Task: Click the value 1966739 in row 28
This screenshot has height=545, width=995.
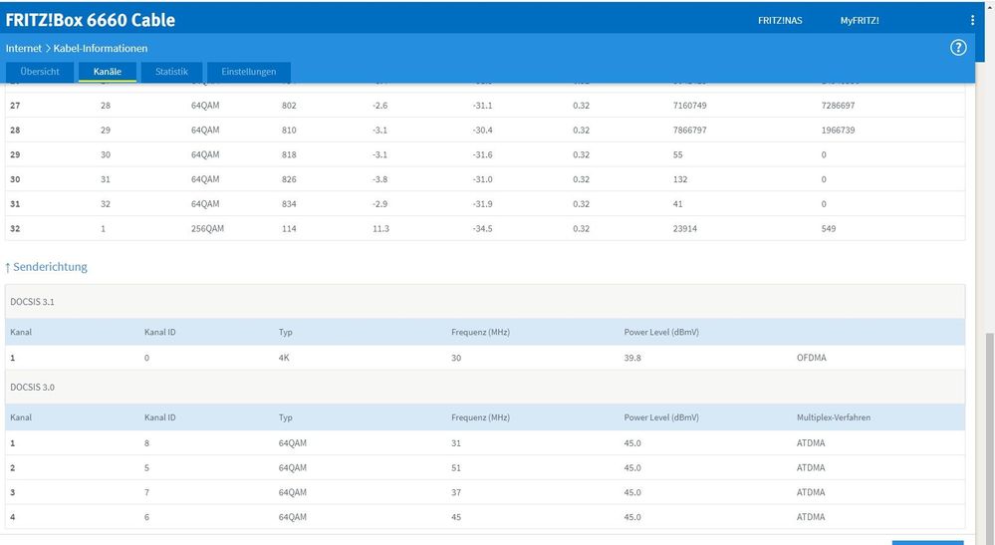Action: (839, 131)
